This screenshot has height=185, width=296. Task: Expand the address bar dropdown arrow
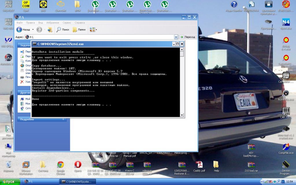pyautogui.click(x=176, y=37)
